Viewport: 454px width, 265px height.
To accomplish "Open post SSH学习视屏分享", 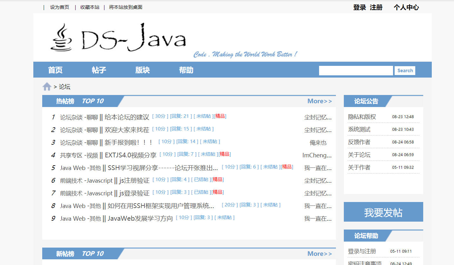I will coord(163,168).
